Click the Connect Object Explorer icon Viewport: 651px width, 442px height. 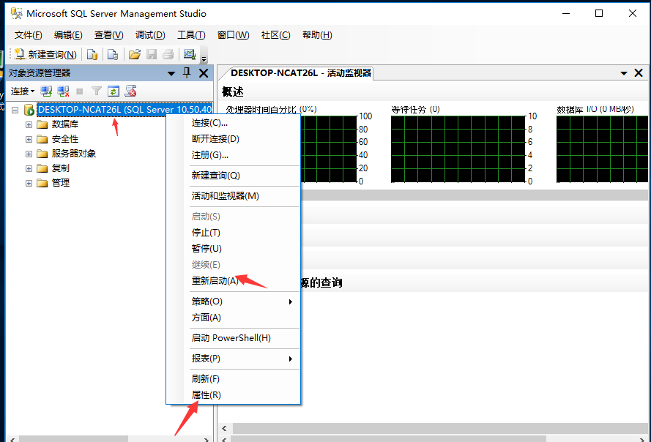[x=46, y=91]
